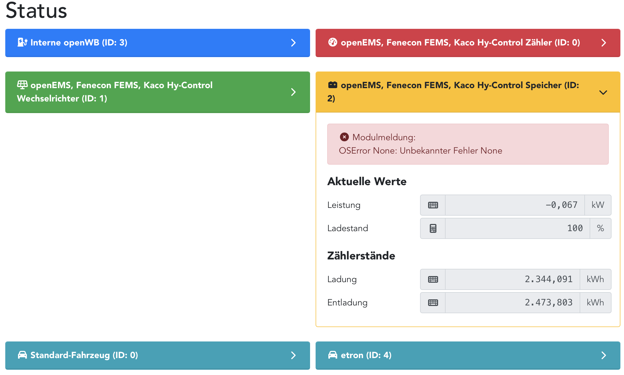
Task: Expand the Wechselrichter (ID: 1) card chevron
Action: click(293, 92)
